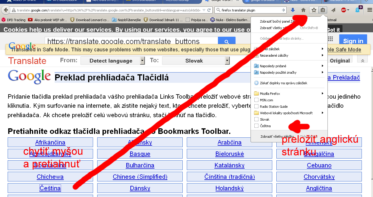The width and height of the screenshot is (373, 197).
Task: Expand Naposledy použité značky submenu
Action: (289, 72)
